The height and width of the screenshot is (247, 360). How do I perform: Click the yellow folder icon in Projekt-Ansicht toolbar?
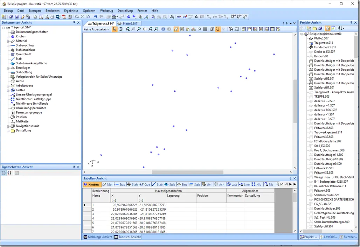[x=314, y=28]
